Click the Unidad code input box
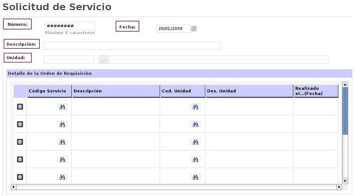 pyautogui.click(x=69, y=60)
